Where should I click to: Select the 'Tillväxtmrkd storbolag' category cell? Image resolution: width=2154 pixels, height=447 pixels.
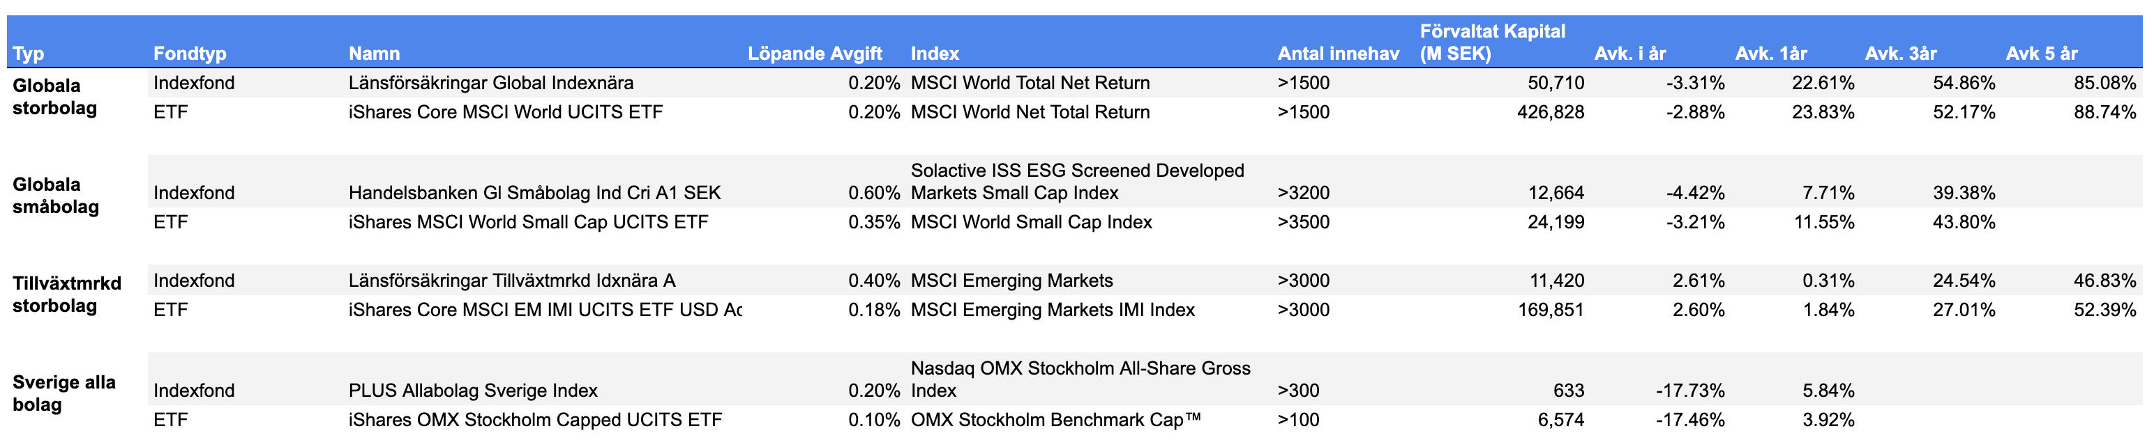67,295
